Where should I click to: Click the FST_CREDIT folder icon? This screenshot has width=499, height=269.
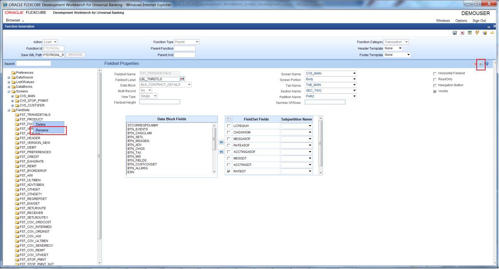(x=17, y=157)
